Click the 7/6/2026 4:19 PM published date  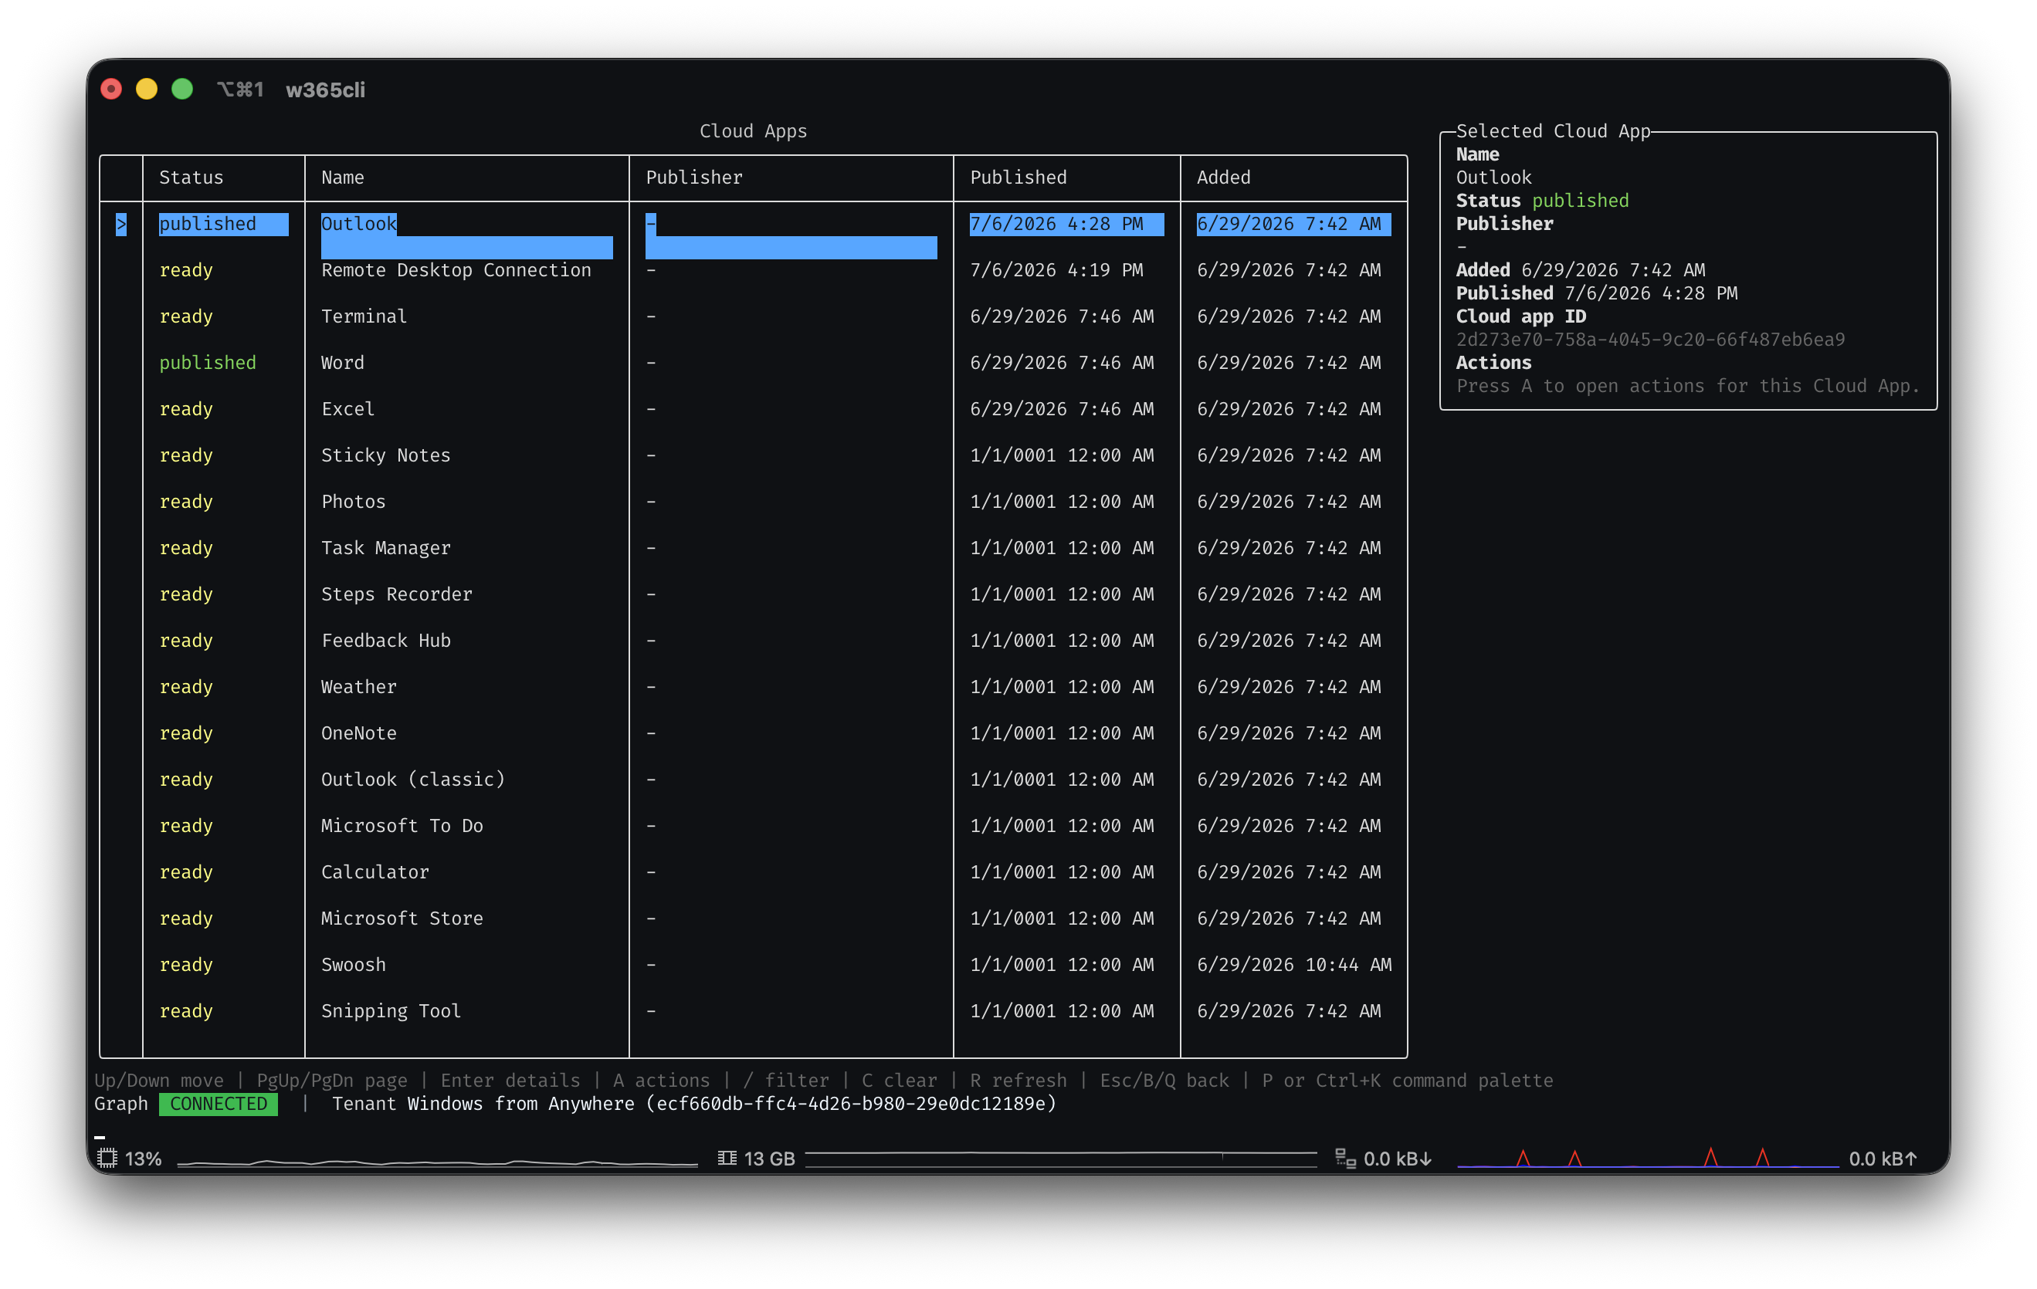pos(1056,271)
